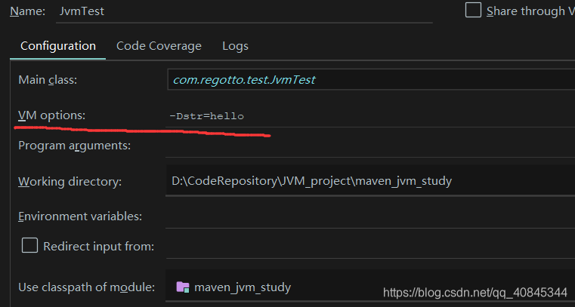Click the Working directory path field

click(370, 181)
